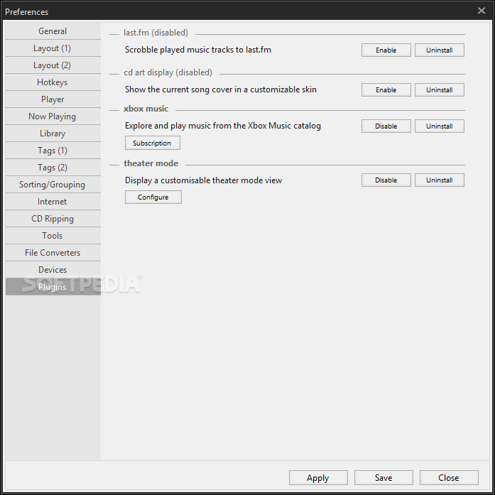This screenshot has height=495, width=495.
Task: Uninstall the cd art display plugin
Action: click(440, 90)
